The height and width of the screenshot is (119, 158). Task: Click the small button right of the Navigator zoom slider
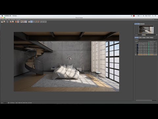click(157, 35)
